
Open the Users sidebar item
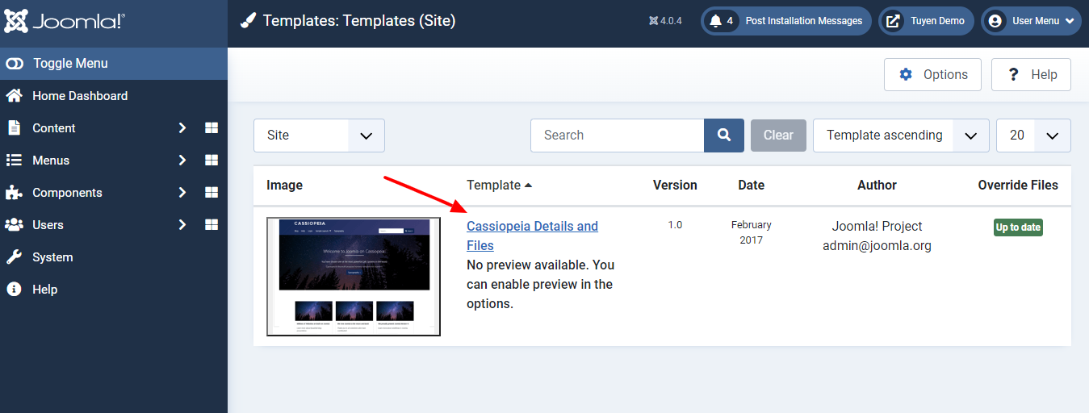coord(48,224)
